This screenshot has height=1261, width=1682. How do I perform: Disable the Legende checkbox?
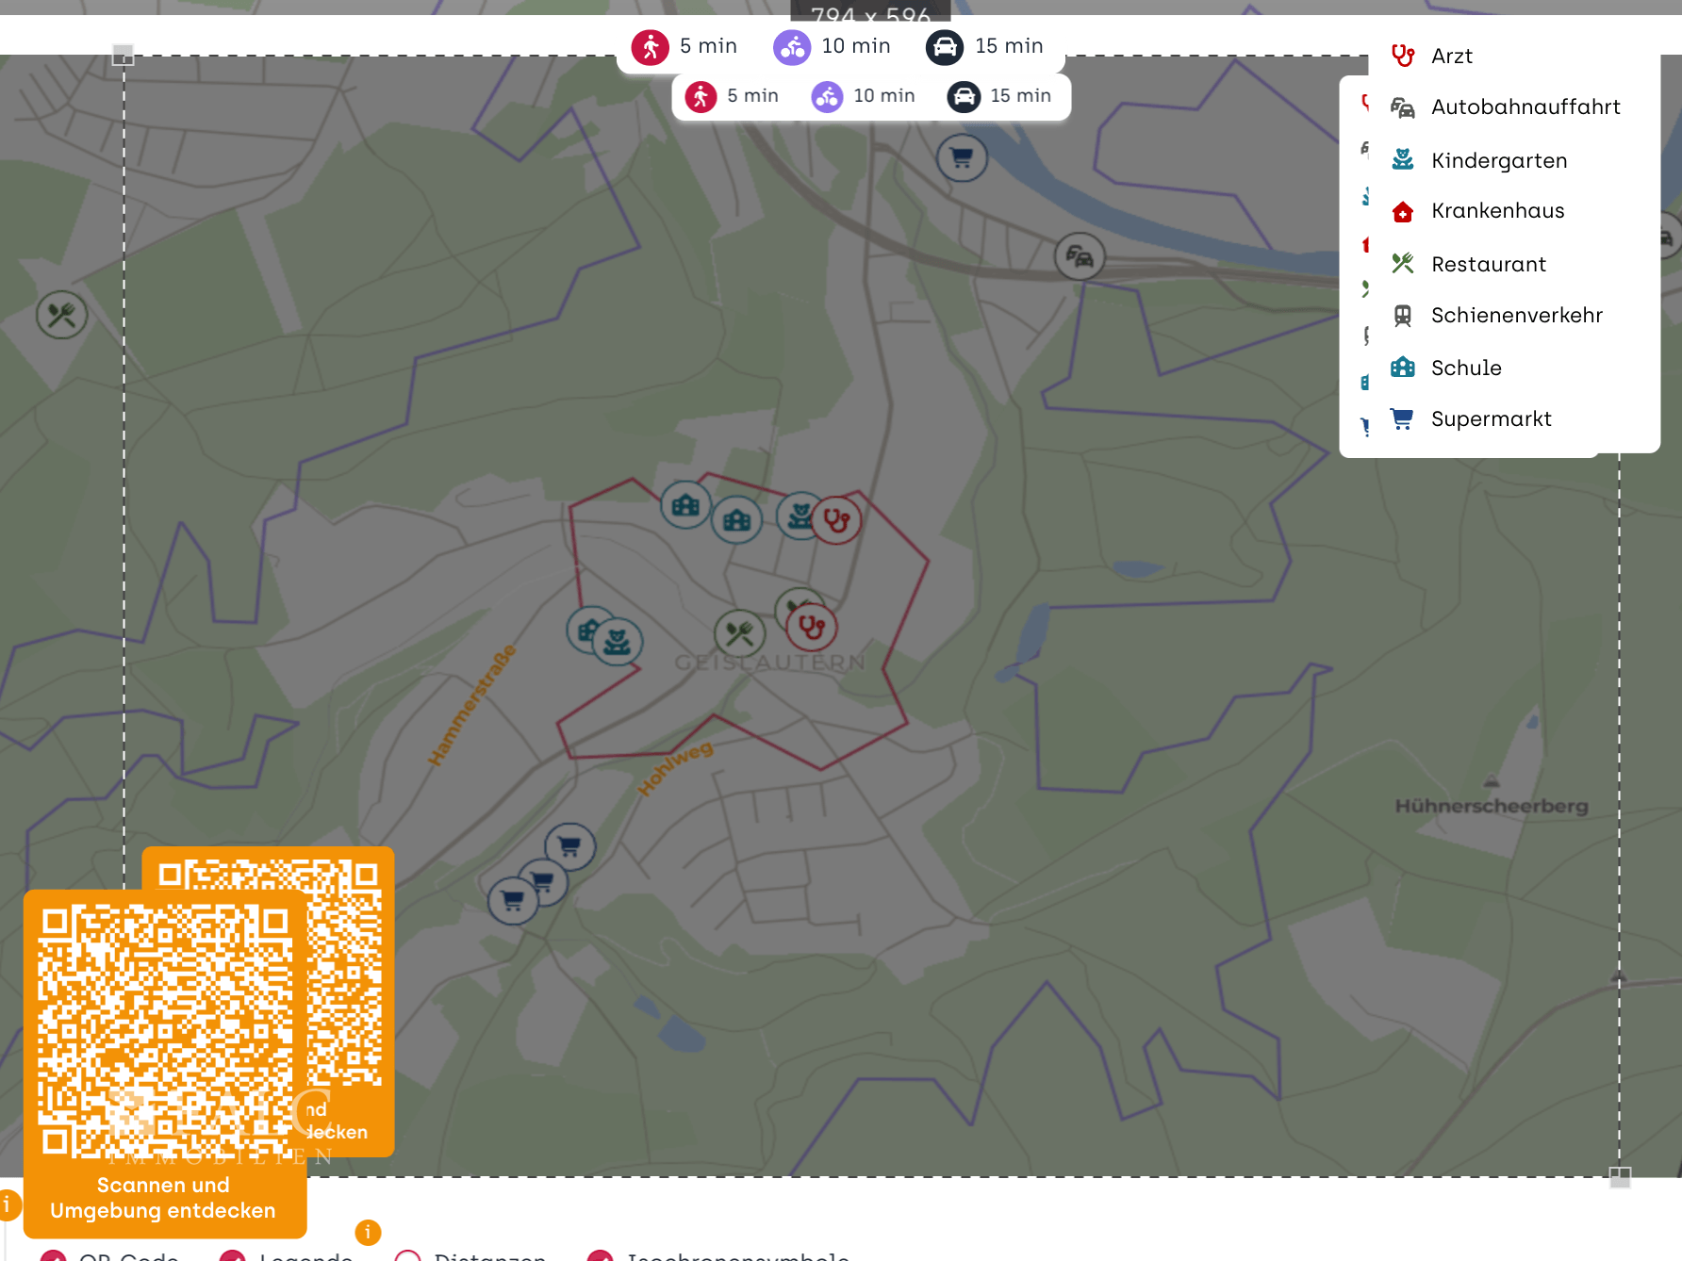[x=232, y=1255]
